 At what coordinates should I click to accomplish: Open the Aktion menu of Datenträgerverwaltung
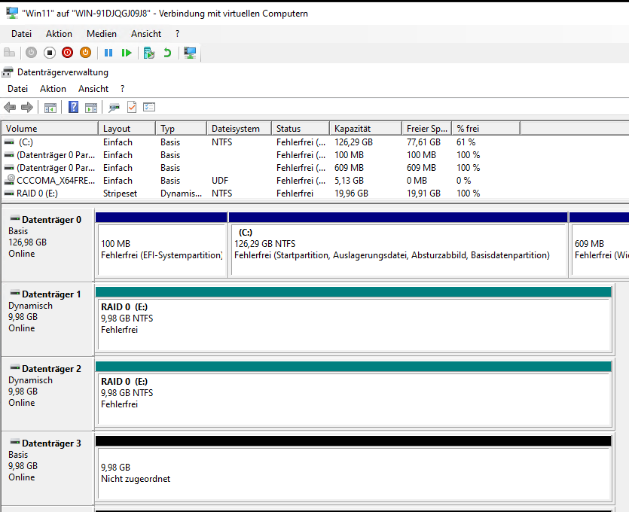(x=53, y=89)
